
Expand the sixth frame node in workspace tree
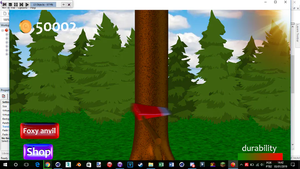(x=7, y=54)
